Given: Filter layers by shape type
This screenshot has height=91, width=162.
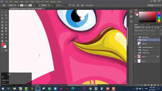Looking at the screenshot, I should tap(155, 27).
